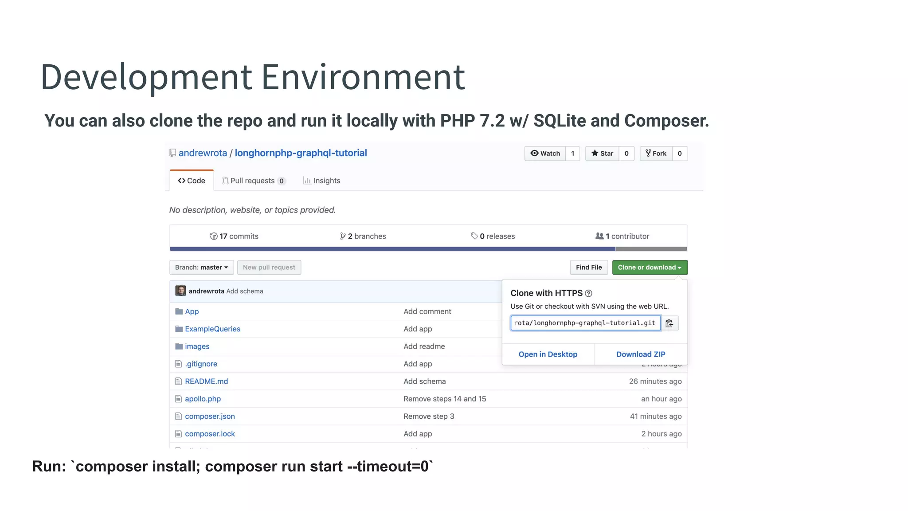
Task: Click the repository book icon beside andrewrota
Action: click(173, 153)
